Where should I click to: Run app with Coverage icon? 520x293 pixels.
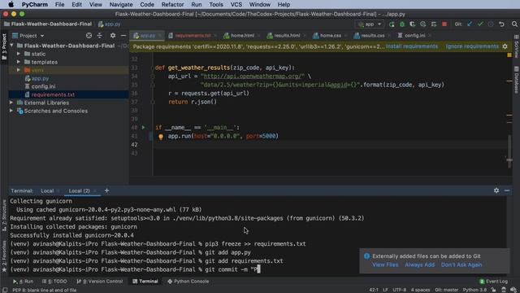pos(412,24)
